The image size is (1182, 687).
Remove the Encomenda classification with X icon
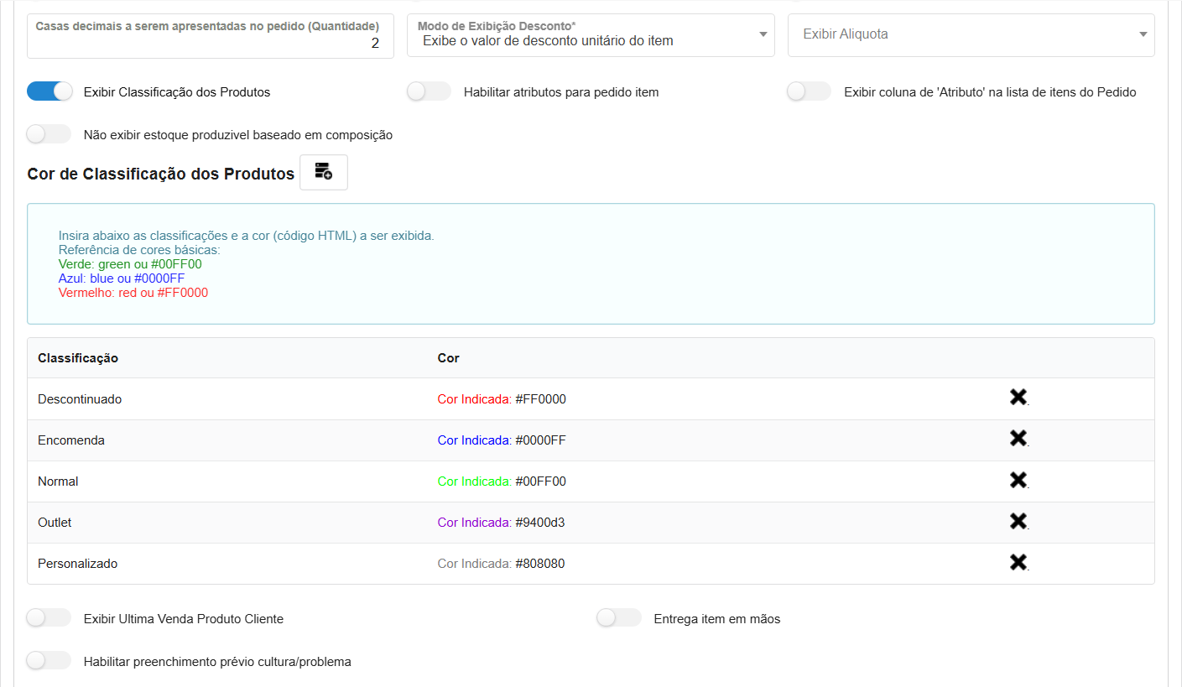coord(1018,439)
